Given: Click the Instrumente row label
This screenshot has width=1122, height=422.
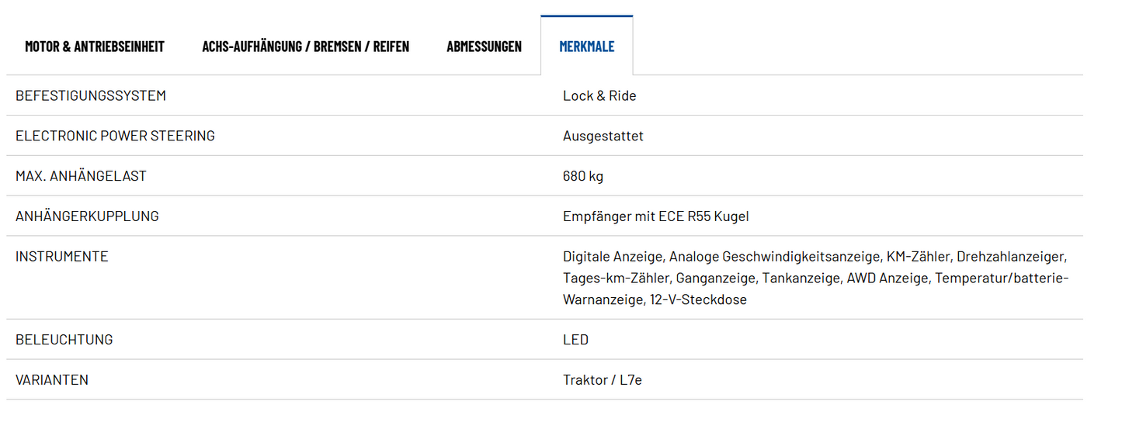Looking at the screenshot, I should tap(61, 257).
